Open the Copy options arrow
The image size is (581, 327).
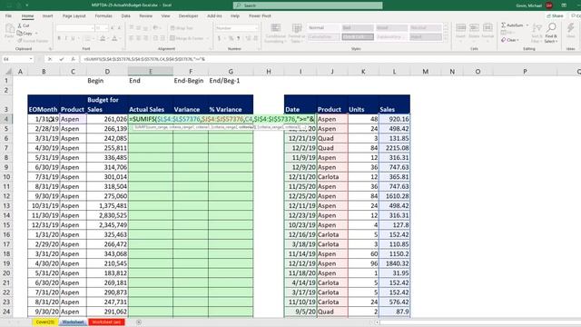[36, 33]
